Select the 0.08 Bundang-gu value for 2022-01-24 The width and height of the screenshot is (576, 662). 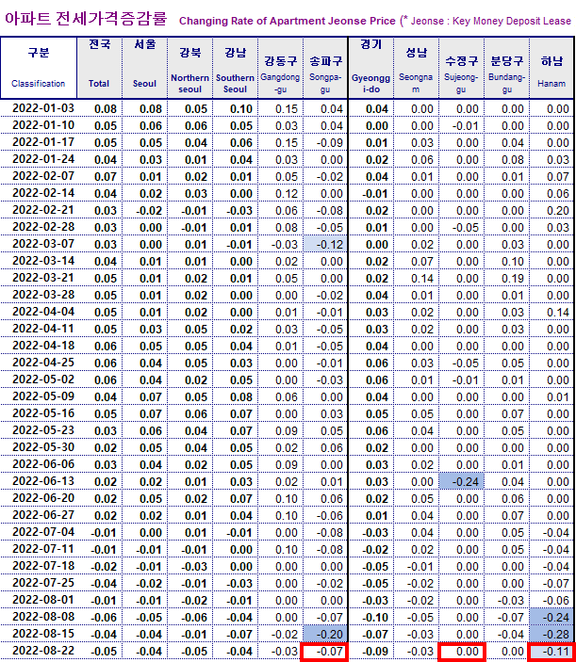[513, 159]
